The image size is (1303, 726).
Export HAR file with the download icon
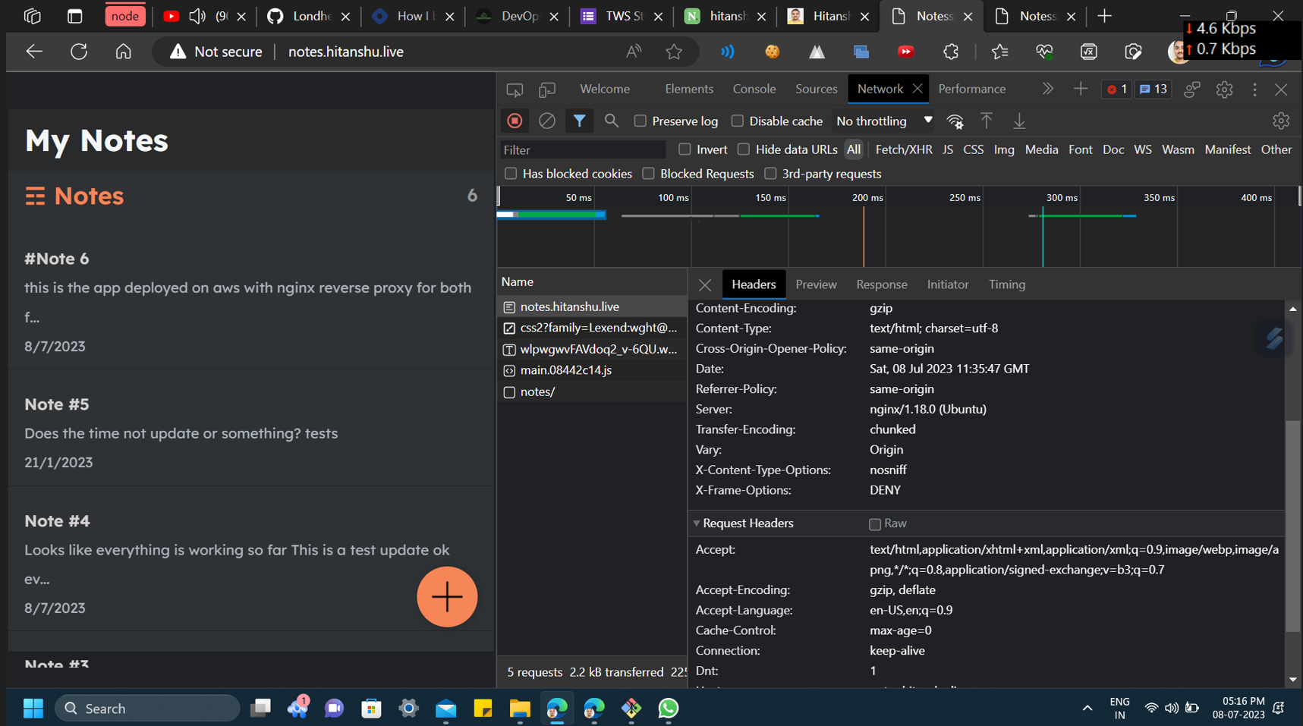click(x=1019, y=121)
